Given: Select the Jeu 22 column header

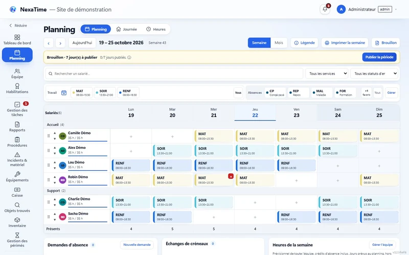Looking at the screenshot, I should [x=255, y=113].
